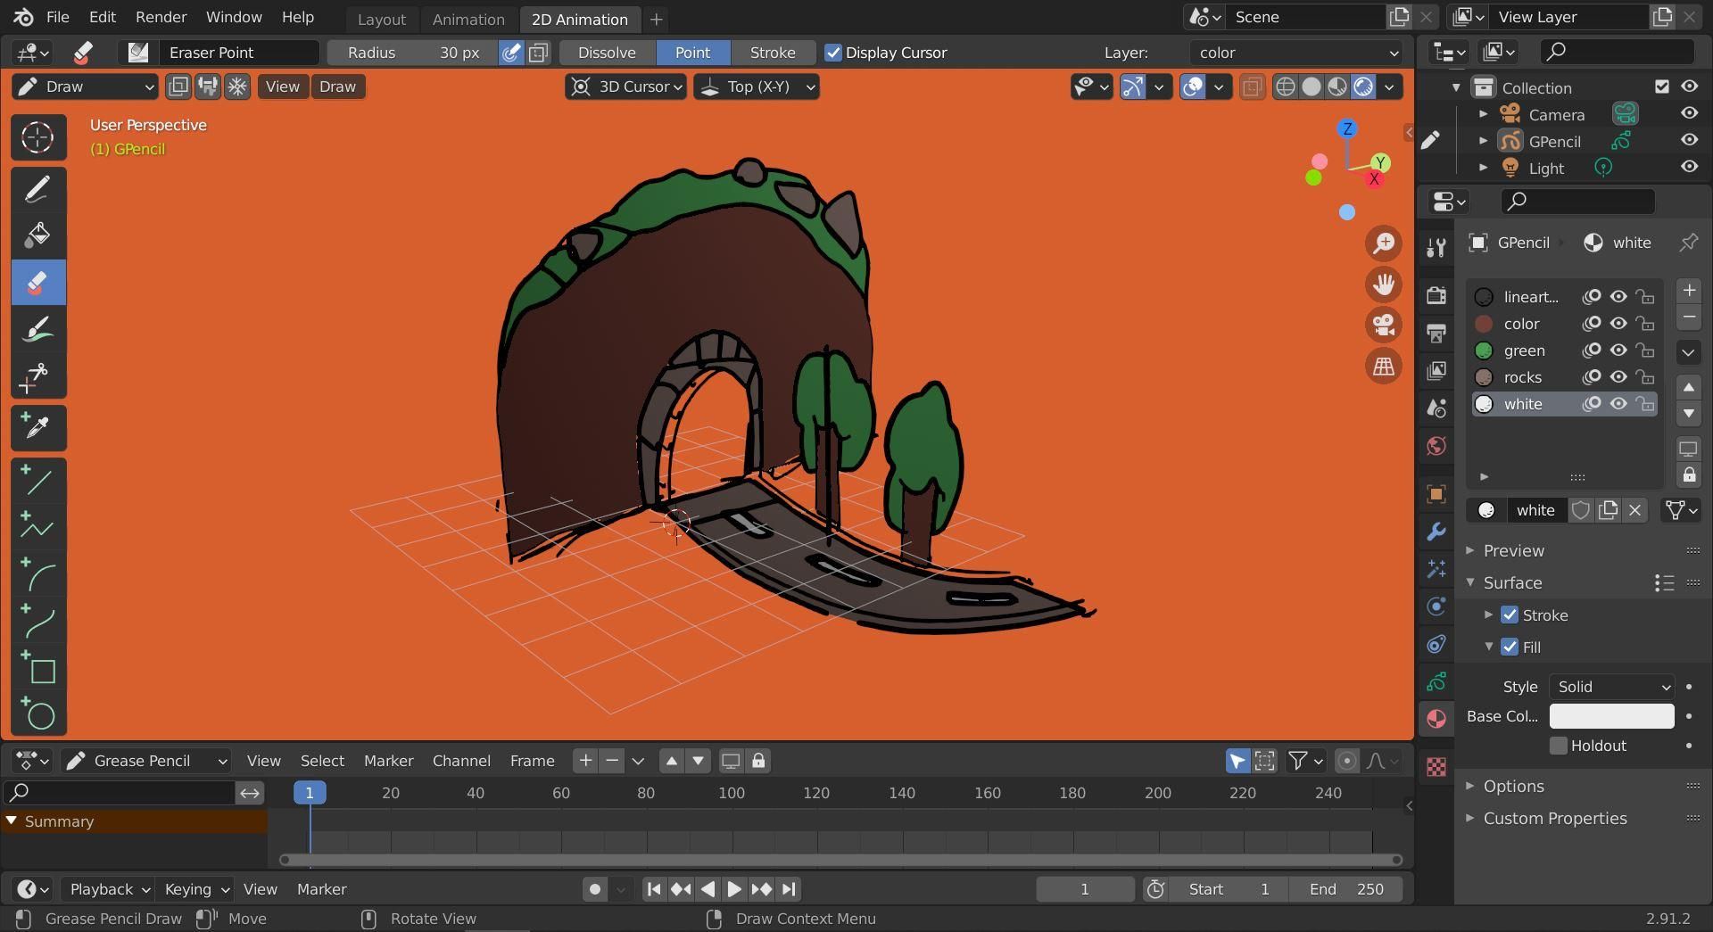The image size is (1713, 932).
Task: Disable the Fill checkbox under Surface
Action: click(1510, 647)
